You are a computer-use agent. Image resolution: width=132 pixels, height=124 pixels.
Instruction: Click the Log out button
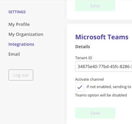point(21,75)
